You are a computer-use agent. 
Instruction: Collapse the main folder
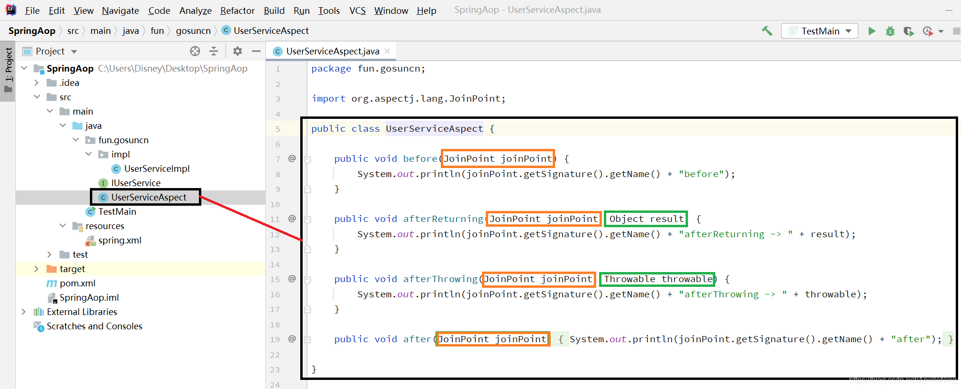click(50, 111)
